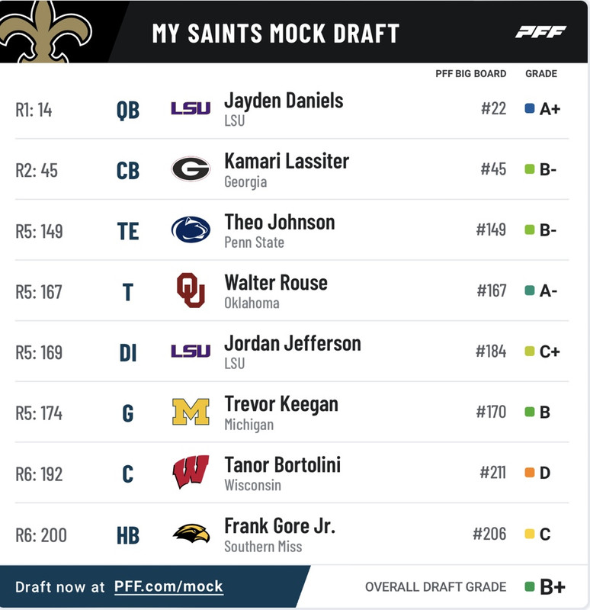Select the Wisconsin W logo
The height and width of the screenshot is (610, 590).
pos(191,472)
